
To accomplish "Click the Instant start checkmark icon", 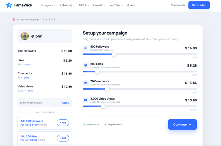I will [x=84, y=124].
